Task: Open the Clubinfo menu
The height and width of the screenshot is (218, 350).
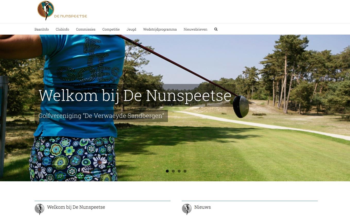Action: click(x=62, y=29)
